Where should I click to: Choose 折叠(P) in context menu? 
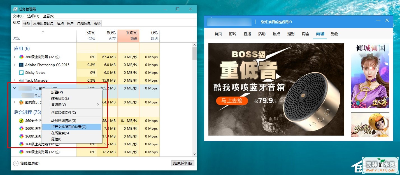tap(72, 92)
